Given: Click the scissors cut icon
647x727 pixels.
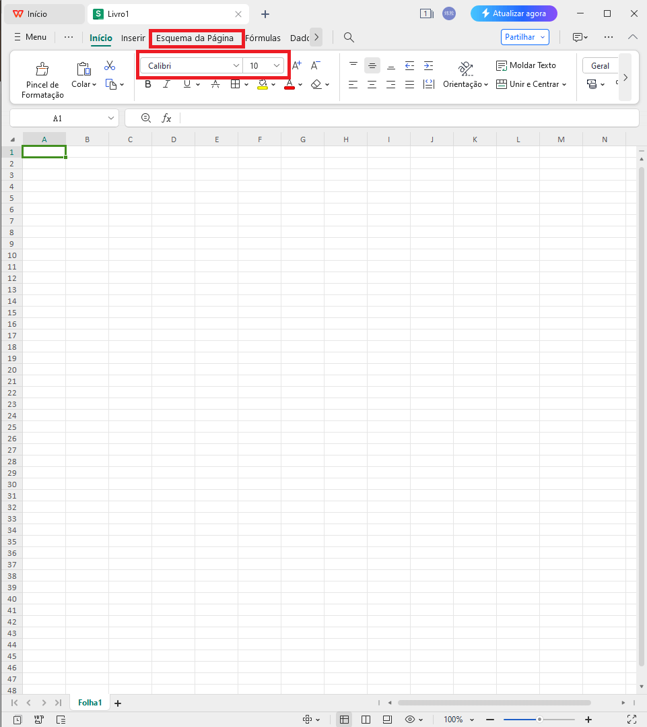Looking at the screenshot, I should click(110, 65).
